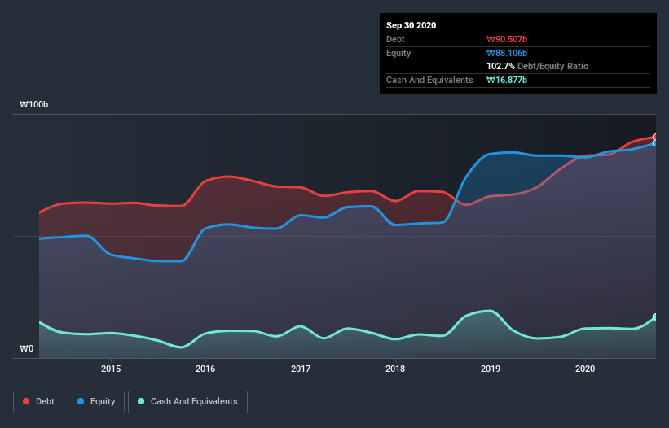669x428 pixels.
Task: Click the 2016 x-axis label
Action: [205, 369]
